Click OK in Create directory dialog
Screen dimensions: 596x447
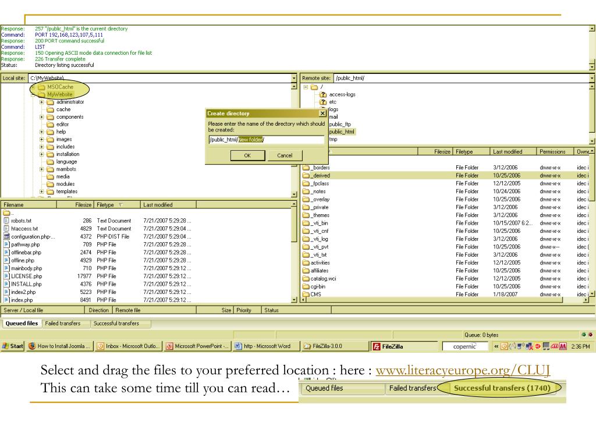[247, 155]
